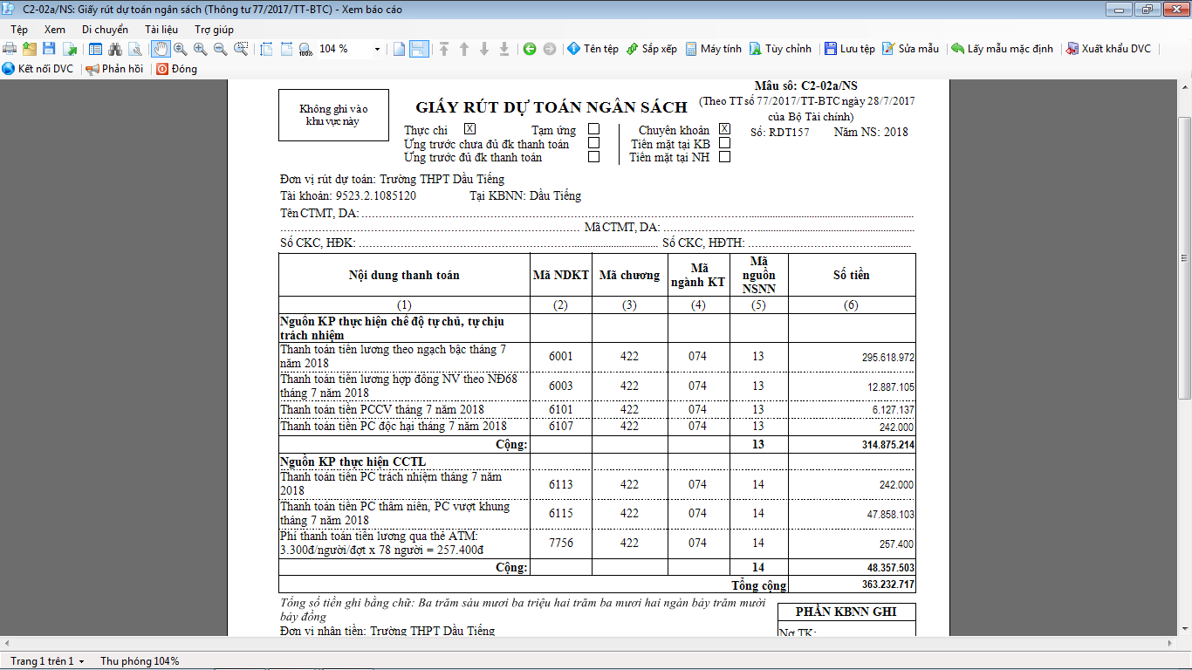Screen dimensions: 1192x670
Task: Click the subtotal 314.875.214 cell
Action: point(852,444)
